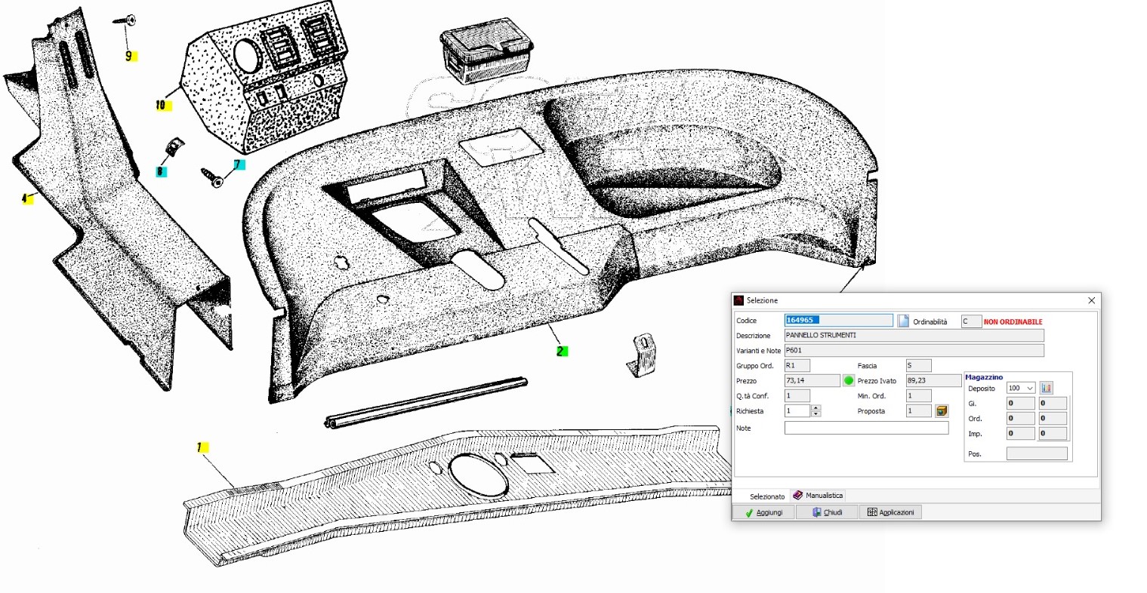Open the warehouse chart icon beside Deposito
Viewport: 1147px width, 593px height.
pos(1046,388)
